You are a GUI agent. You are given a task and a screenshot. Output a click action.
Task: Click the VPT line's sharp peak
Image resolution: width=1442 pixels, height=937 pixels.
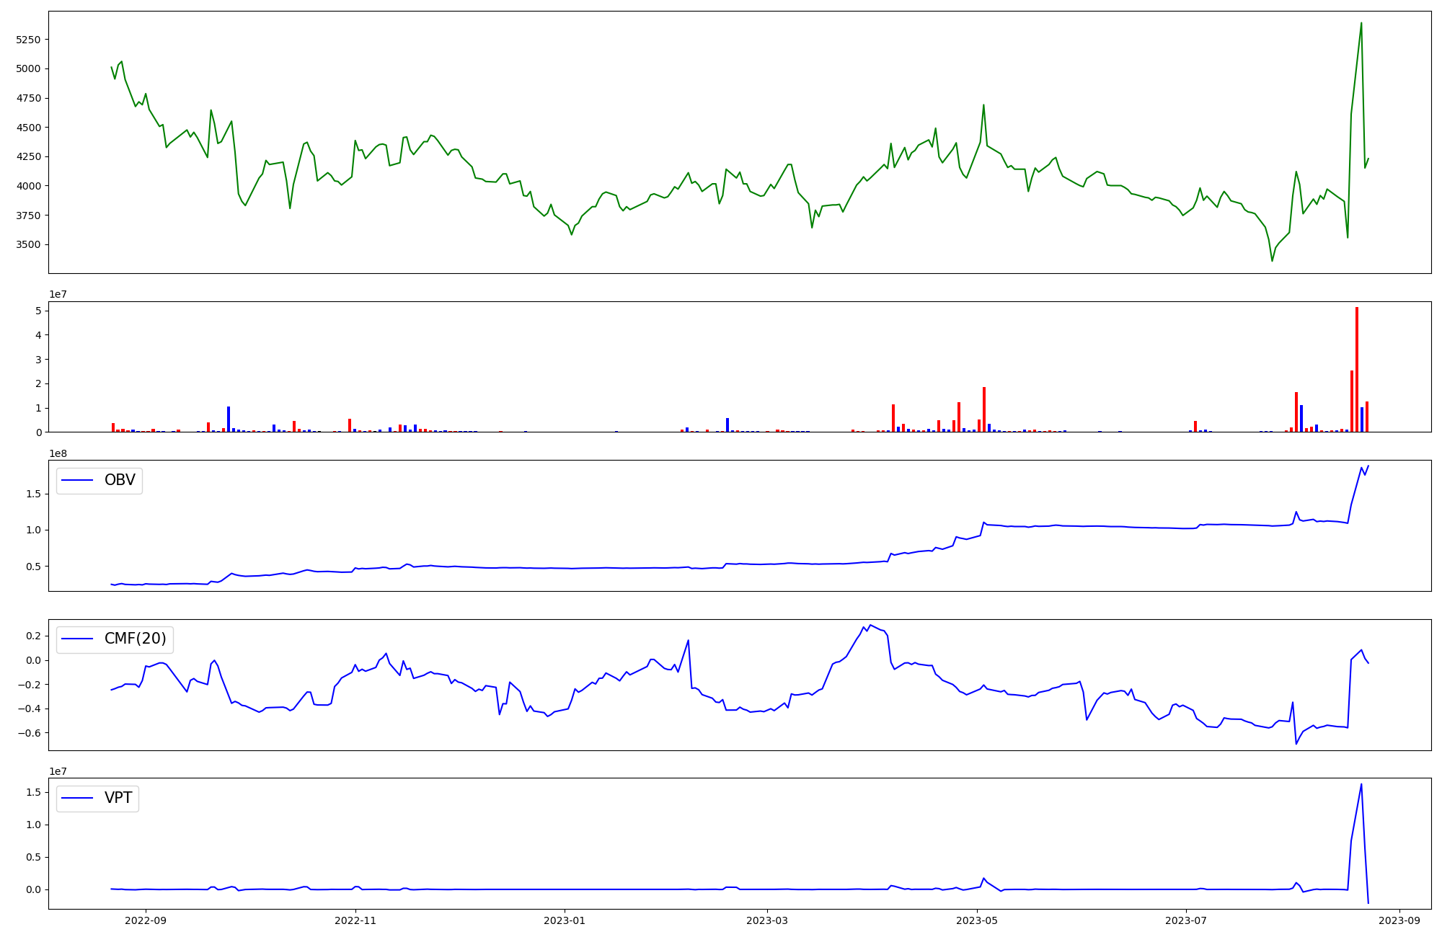click(x=1361, y=784)
